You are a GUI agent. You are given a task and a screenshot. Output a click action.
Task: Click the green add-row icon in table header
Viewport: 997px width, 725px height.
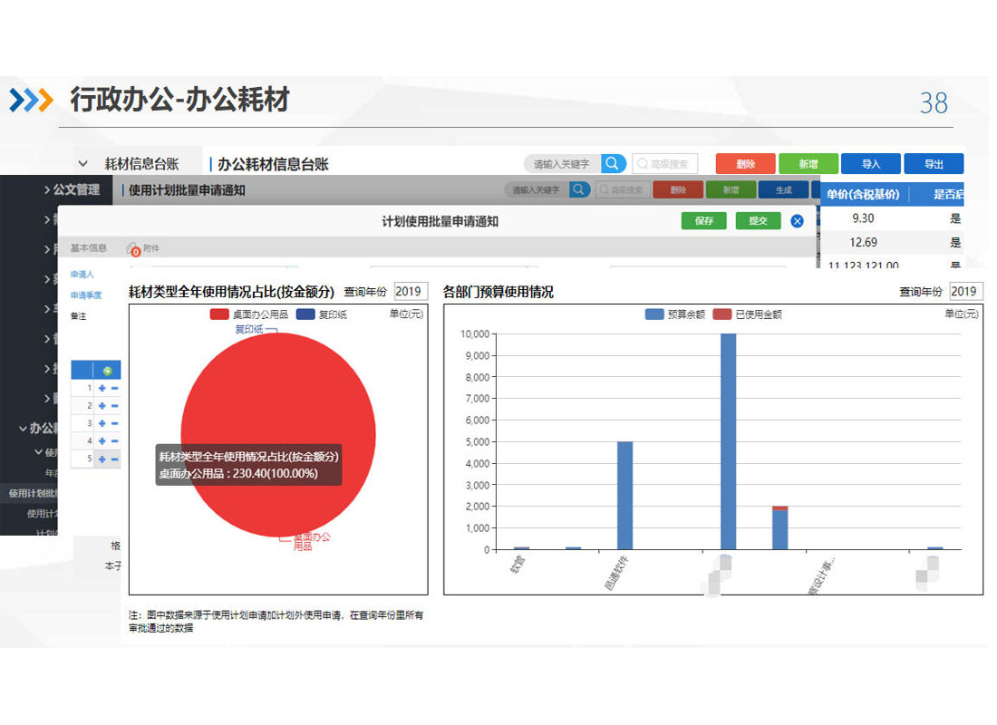click(108, 370)
